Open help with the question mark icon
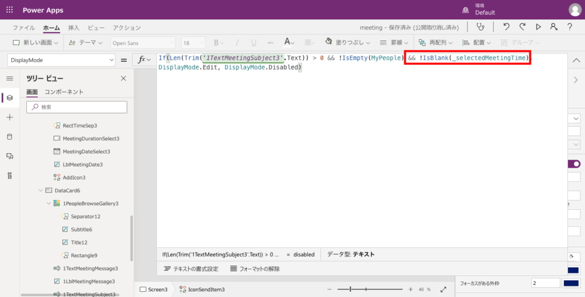Viewport: 585px width, 297px height. pyautogui.click(x=570, y=27)
